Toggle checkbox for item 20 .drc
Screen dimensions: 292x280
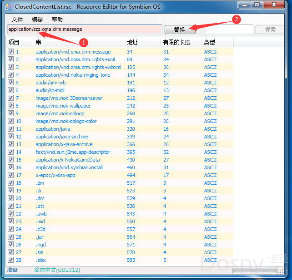(10, 198)
